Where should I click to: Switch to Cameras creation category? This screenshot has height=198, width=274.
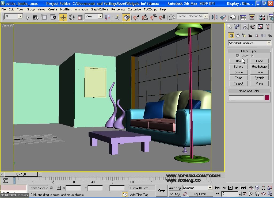[x=250, y=36]
